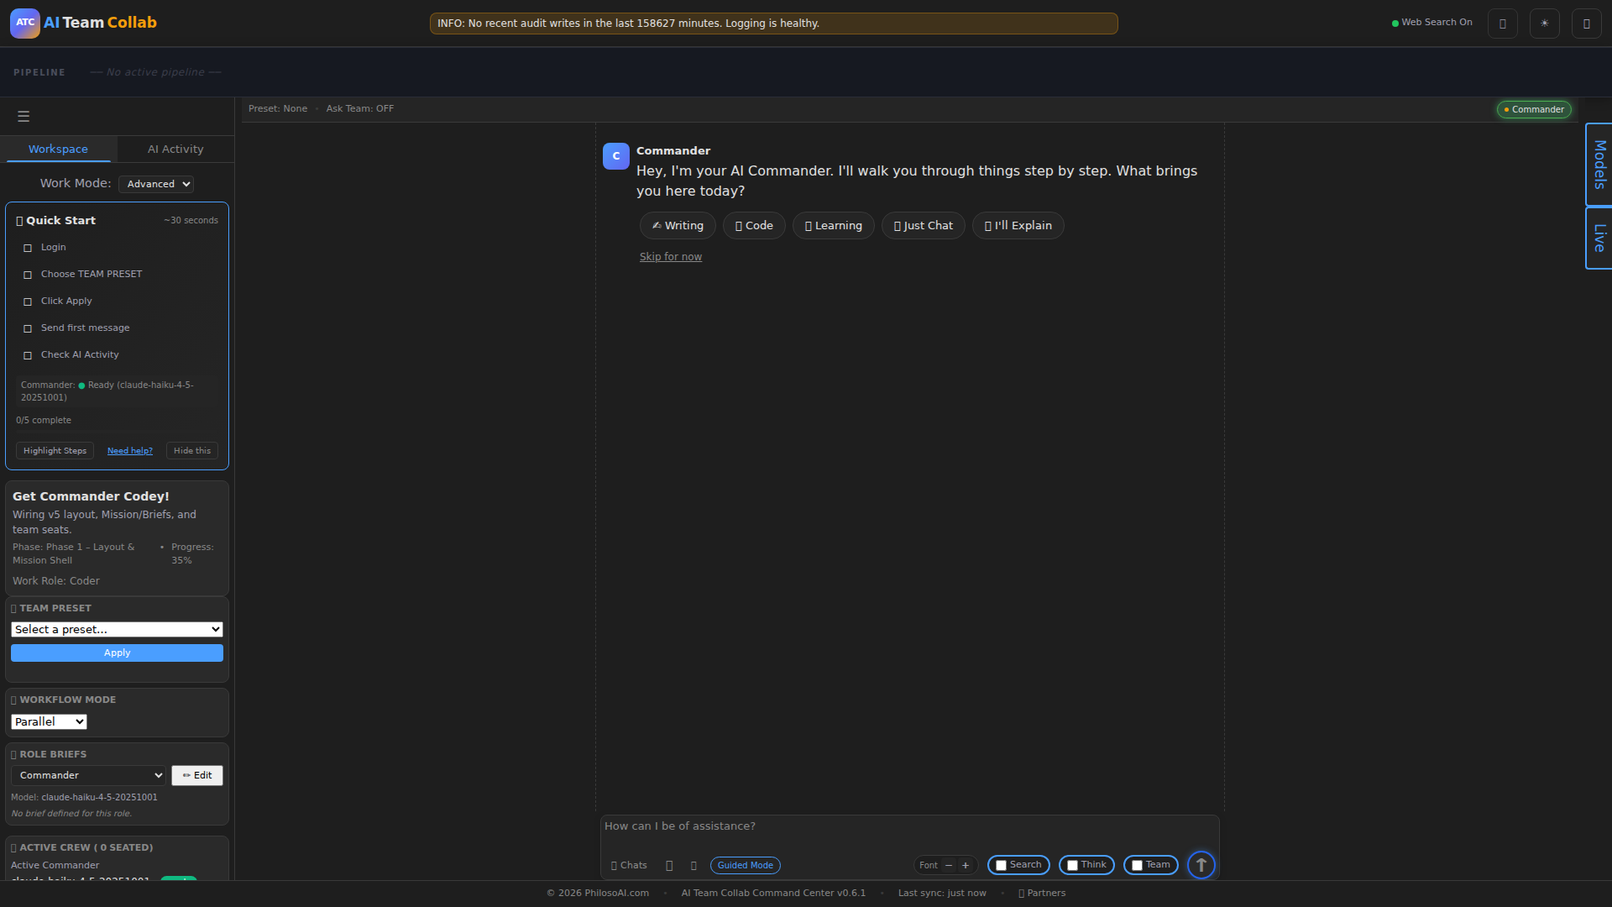Decrease font size with minus button
The image size is (1612, 907).
[949, 865]
